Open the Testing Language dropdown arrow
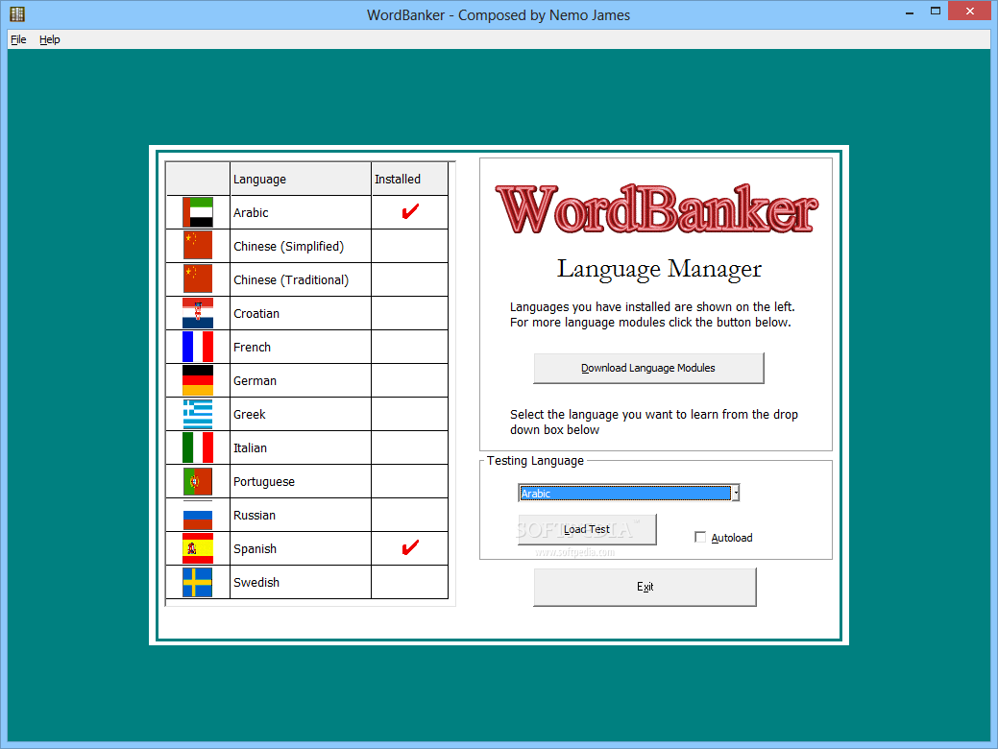The image size is (998, 749). point(735,494)
